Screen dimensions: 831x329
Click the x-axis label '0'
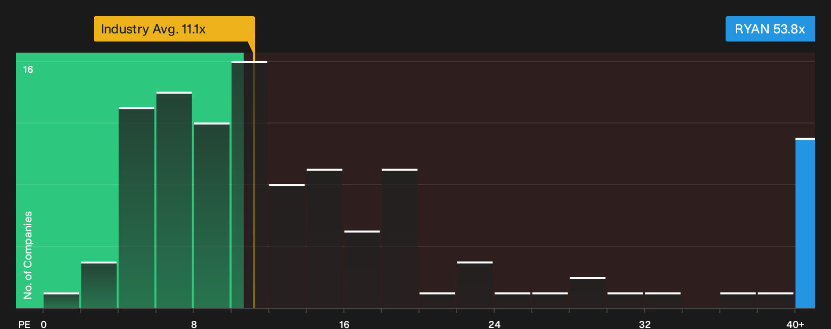click(44, 324)
